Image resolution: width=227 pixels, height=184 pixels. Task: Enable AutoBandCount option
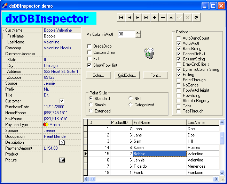[x=179, y=38]
